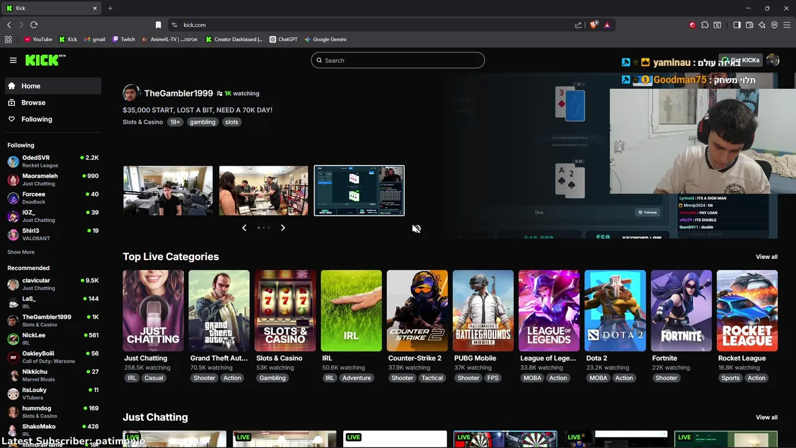The width and height of the screenshot is (796, 448).
Task: Open the ChatGPT bookmark
Action: (284, 39)
